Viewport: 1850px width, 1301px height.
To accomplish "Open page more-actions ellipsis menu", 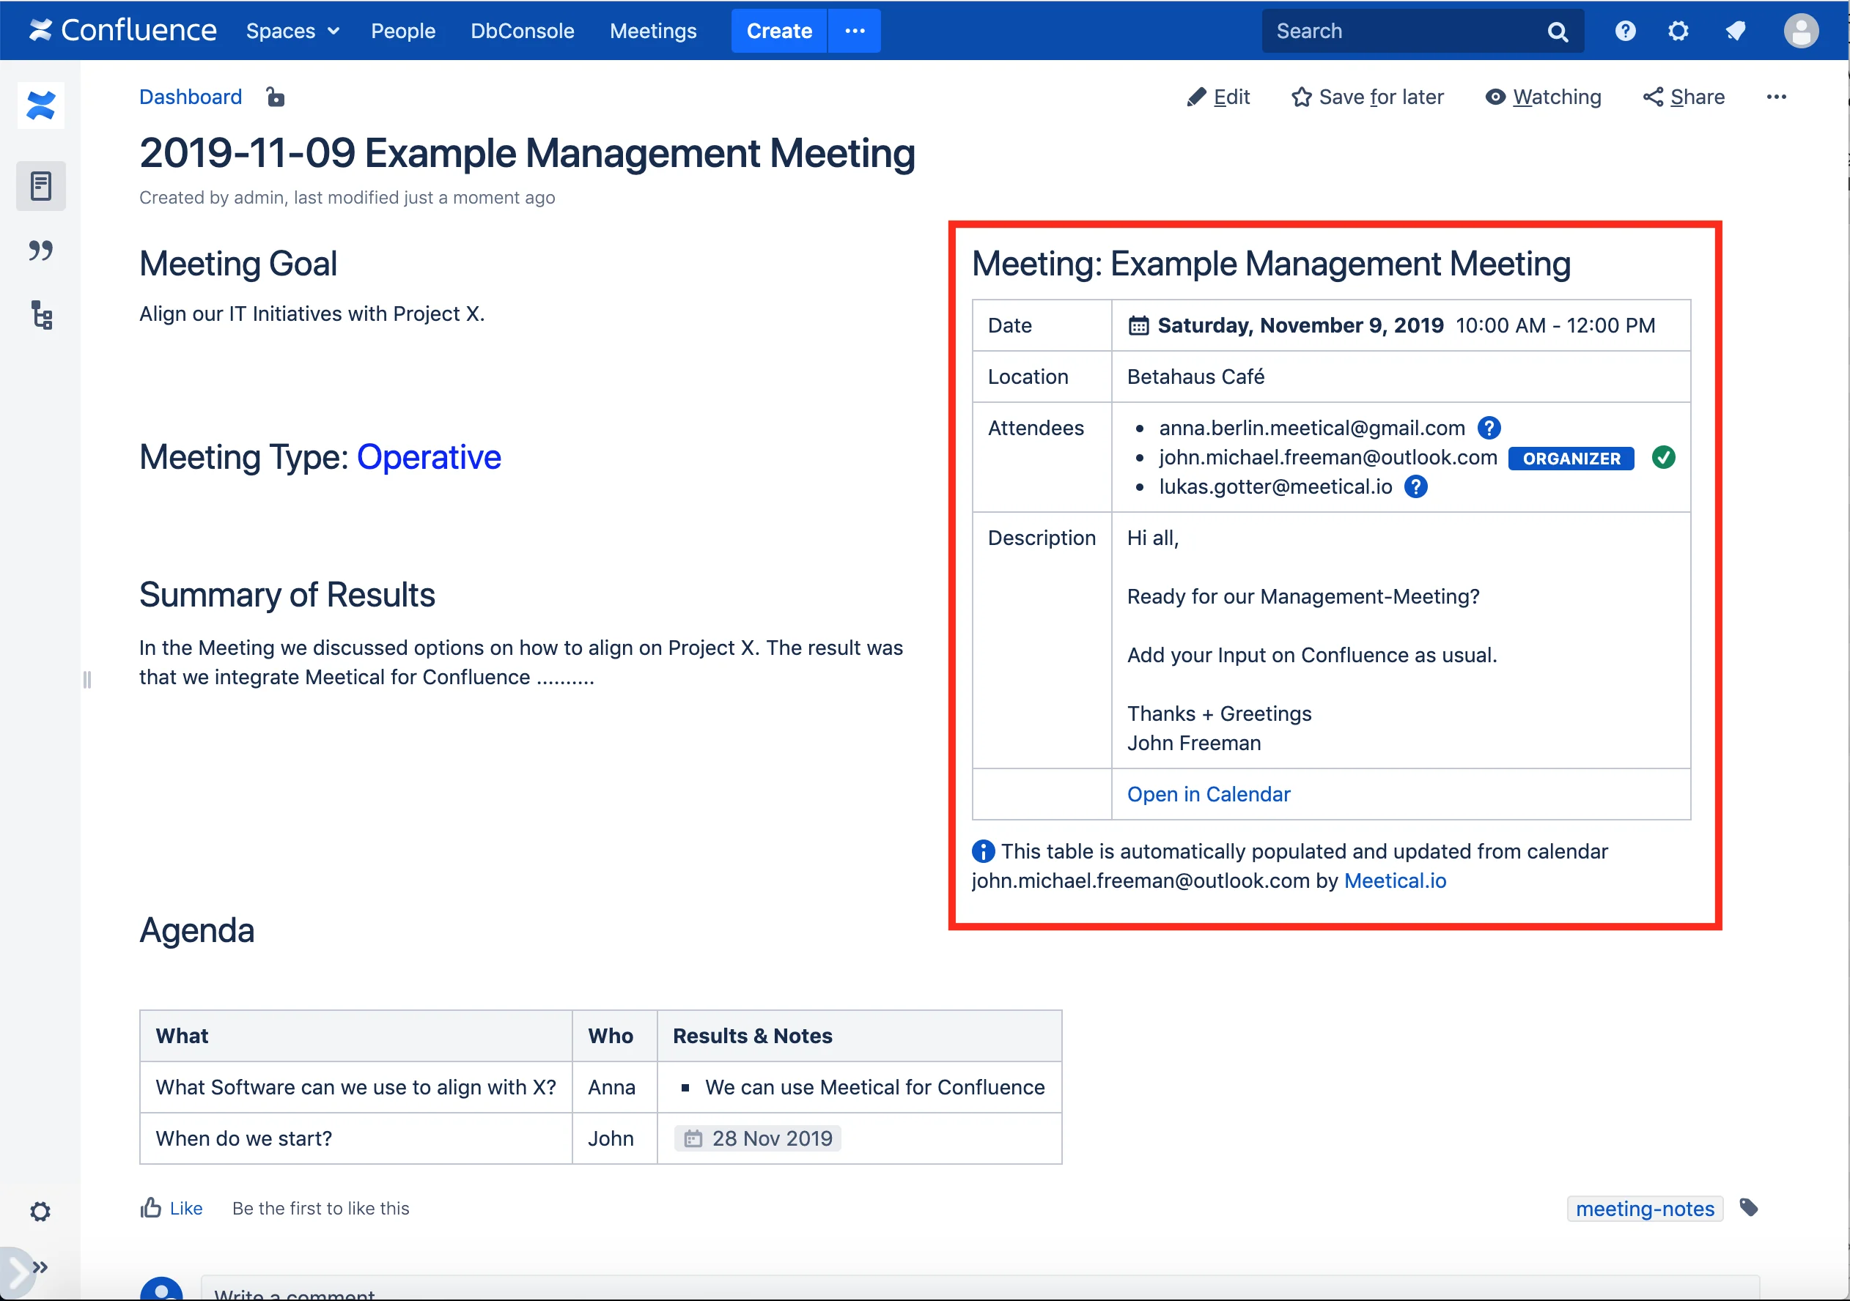I will point(1776,97).
